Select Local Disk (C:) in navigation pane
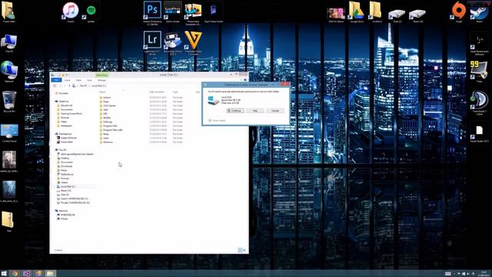The width and height of the screenshot is (492, 277). pos(68,186)
